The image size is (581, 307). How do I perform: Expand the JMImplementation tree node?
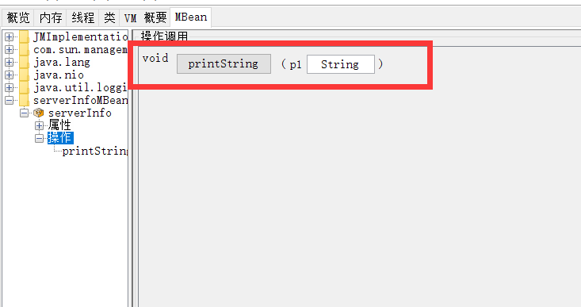[10, 36]
